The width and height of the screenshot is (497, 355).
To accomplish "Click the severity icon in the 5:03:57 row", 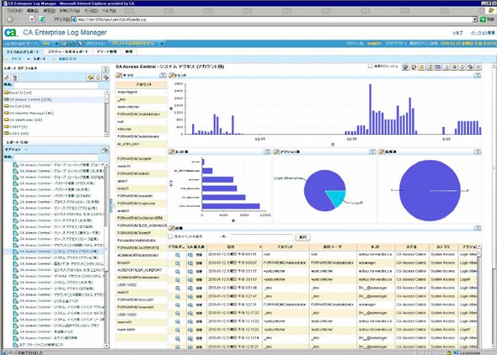I will point(190,263).
